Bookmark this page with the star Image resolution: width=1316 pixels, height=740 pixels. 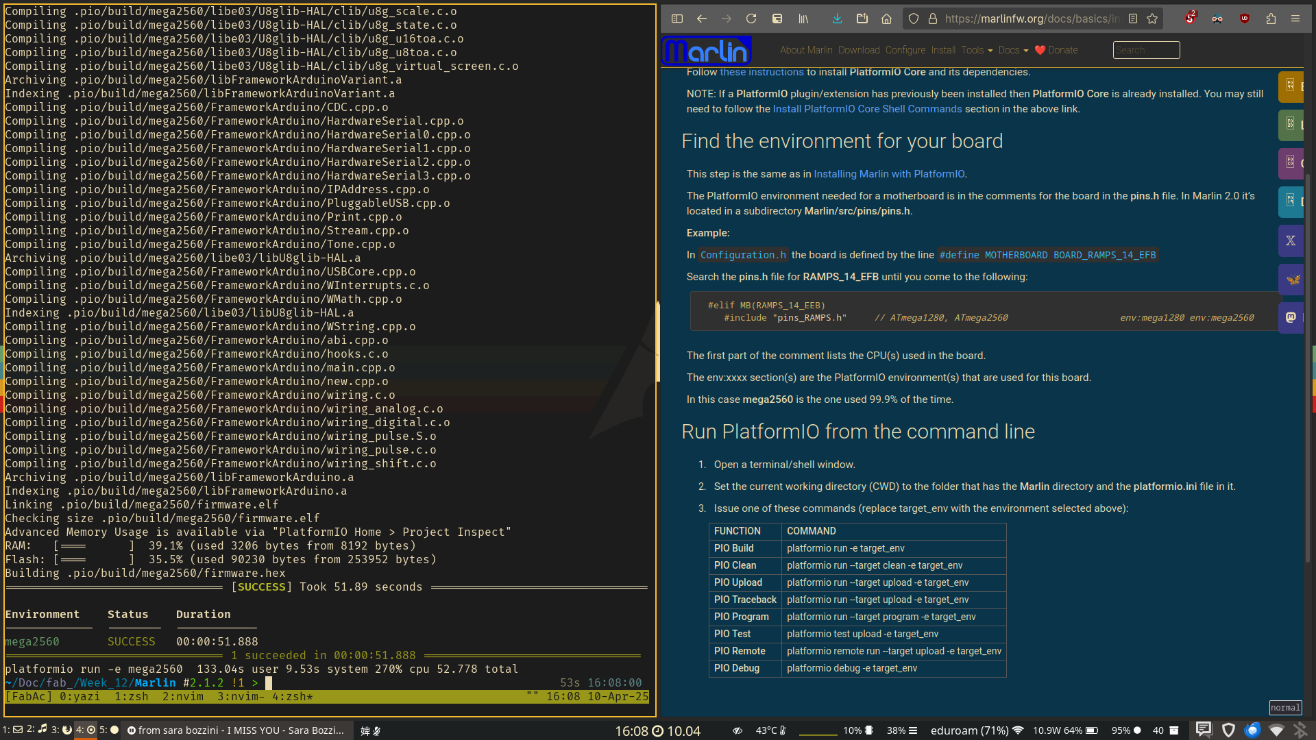click(1152, 19)
